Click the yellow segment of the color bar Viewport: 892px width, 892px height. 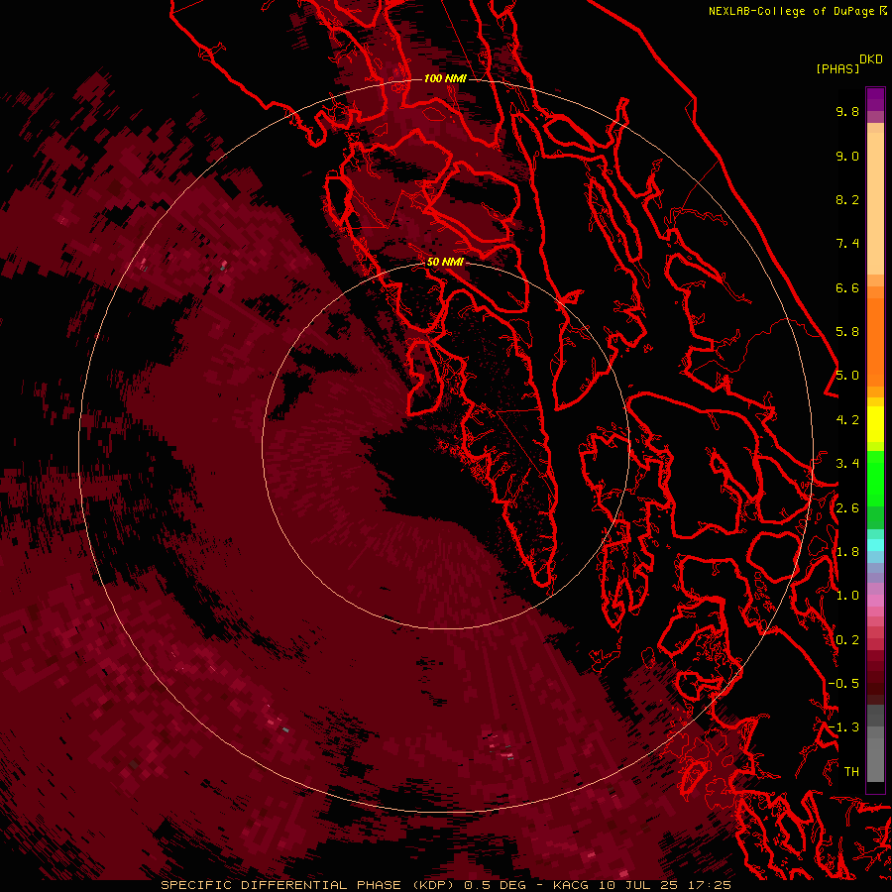click(x=875, y=424)
